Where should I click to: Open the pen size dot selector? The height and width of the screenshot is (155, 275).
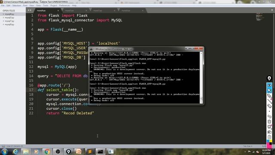269,111
